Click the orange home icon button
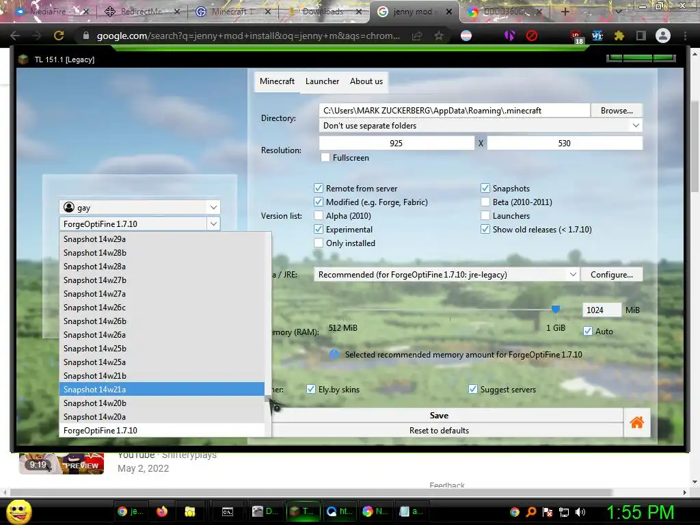Screen dimensions: 700x525 tap(636, 422)
